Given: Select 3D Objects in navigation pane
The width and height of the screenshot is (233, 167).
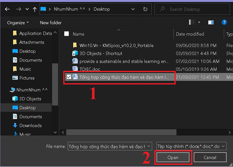Looking at the screenshot, I should [x=30, y=99].
